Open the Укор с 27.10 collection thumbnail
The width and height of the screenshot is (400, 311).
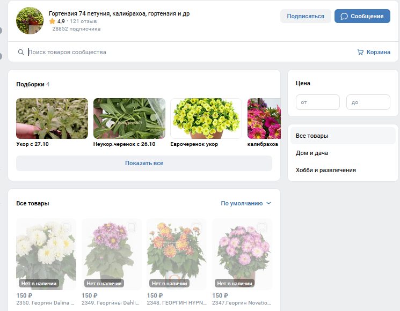52,119
